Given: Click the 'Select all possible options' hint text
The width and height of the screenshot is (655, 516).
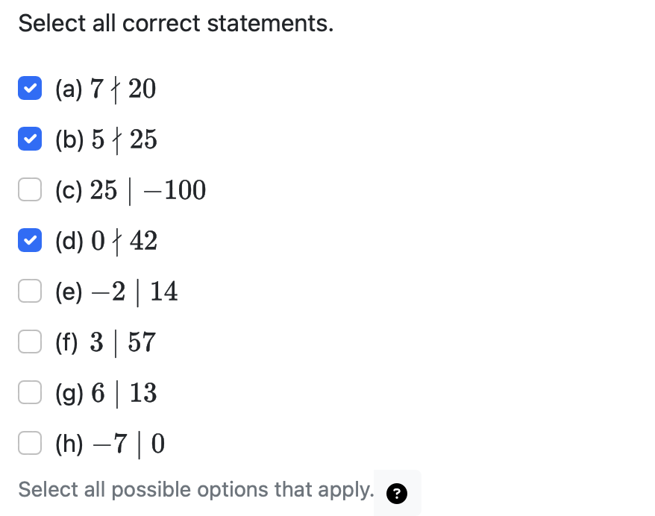Looking at the screenshot, I should [x=196, y=489].
